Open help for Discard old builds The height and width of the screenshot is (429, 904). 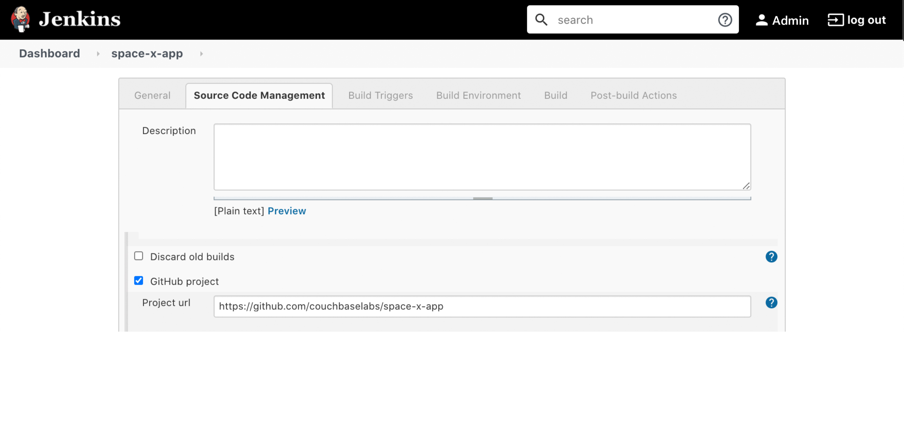(771, 256)
